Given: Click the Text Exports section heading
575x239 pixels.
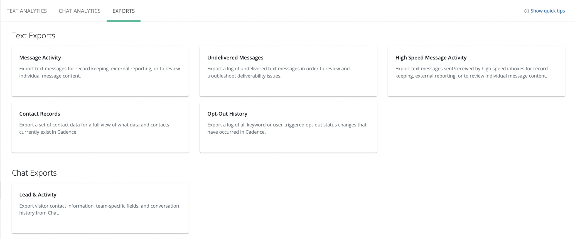Looking at the screenshot, I should coord(33,36).
